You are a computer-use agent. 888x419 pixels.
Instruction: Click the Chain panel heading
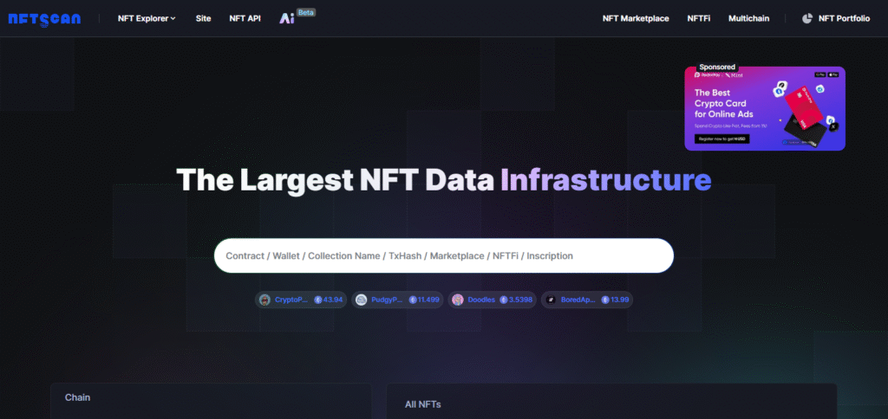[x=77, y=397]
